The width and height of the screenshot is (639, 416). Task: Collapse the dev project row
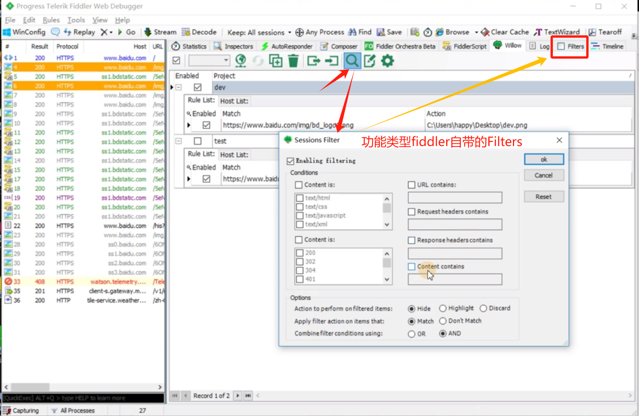[x=178, y=87]
